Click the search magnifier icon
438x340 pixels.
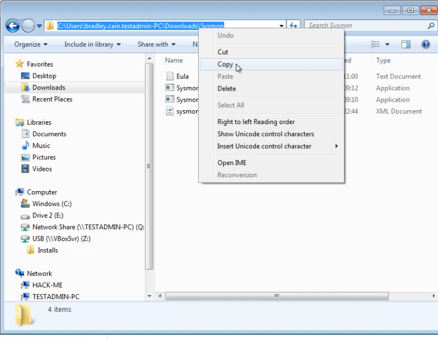[430, 26]
